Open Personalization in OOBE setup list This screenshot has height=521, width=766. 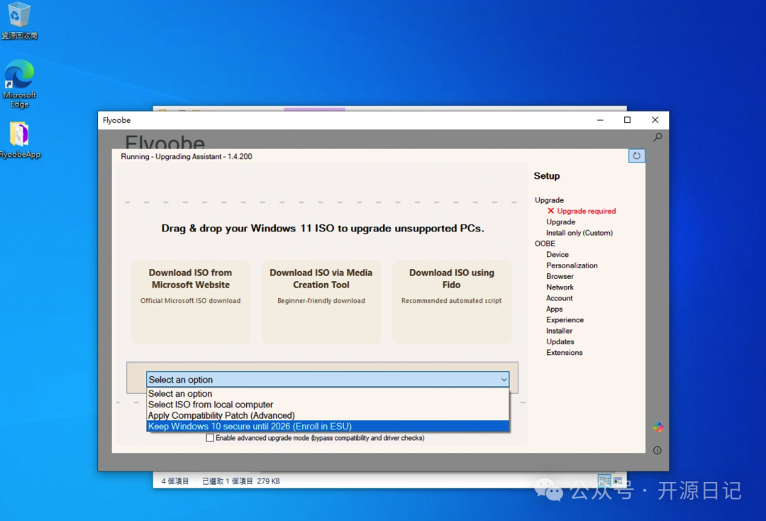tap(572, 265)
